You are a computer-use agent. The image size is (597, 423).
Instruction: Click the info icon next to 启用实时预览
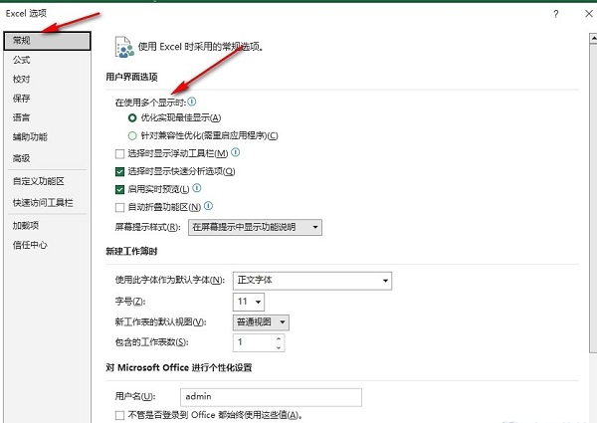[197, 188]
